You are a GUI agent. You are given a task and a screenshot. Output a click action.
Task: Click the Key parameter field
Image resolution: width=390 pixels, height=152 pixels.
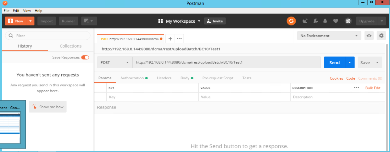tap(152, 97)
